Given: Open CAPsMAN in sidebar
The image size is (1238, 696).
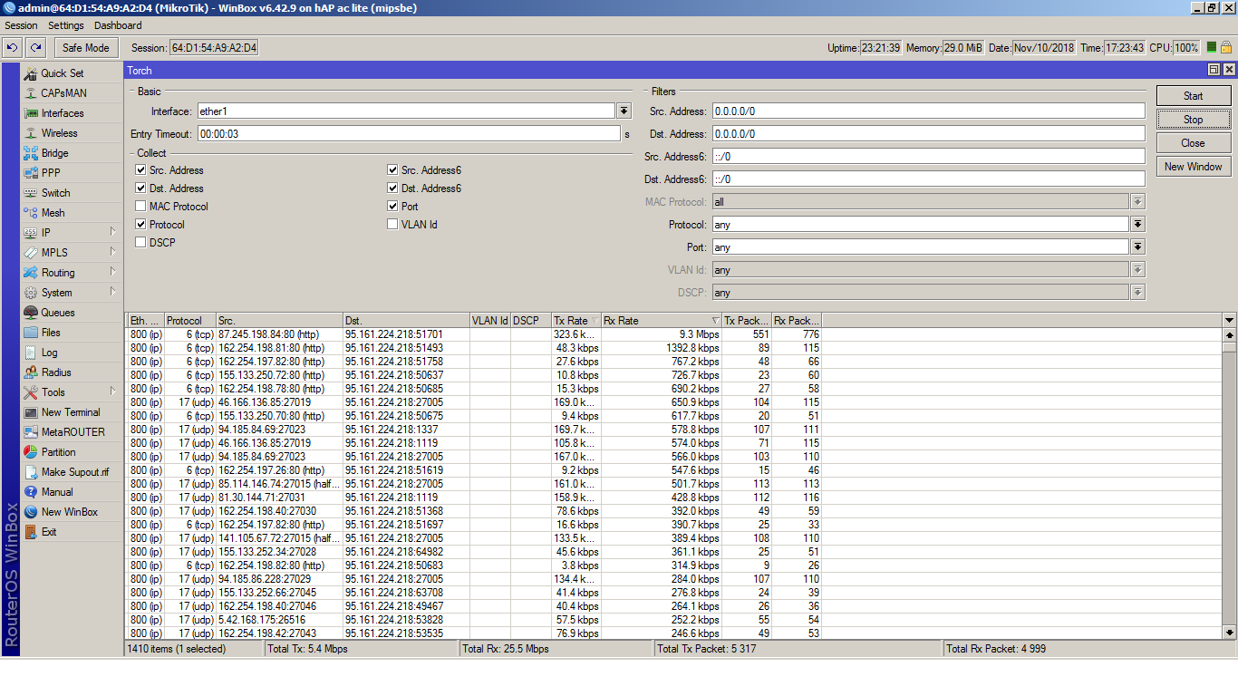Looking at the screenshot, I should tap(63, 93).
